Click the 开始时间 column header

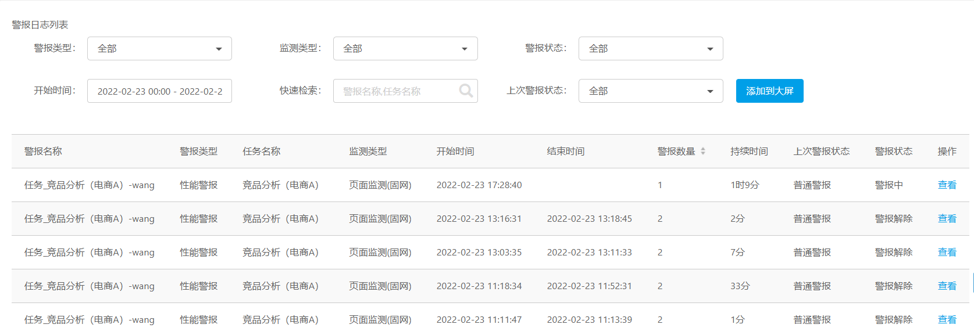(455, 152)
